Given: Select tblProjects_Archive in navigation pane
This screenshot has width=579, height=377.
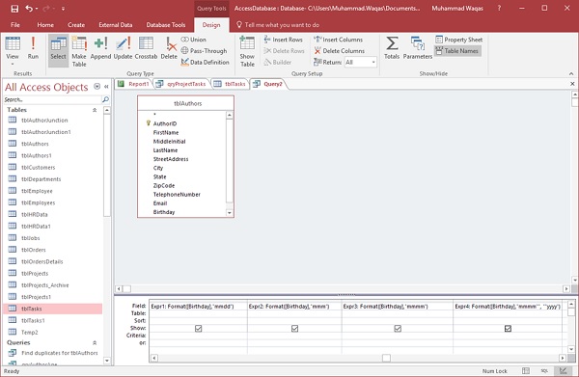Looking at the screenshot, I should click(x=45, y=285).
